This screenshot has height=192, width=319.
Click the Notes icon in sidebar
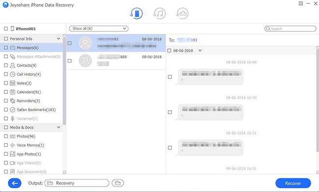13,83
